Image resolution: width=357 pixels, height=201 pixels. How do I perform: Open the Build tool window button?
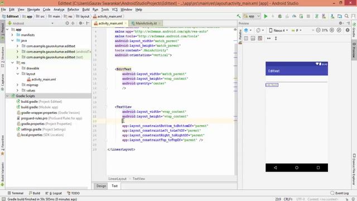35,193
